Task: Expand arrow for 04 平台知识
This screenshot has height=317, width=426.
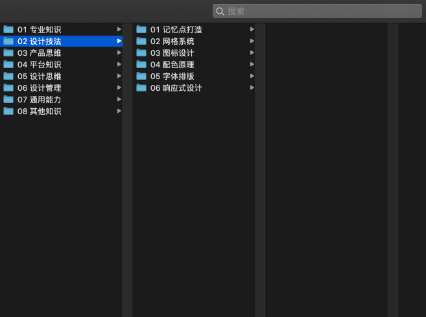Action: tap(119, 64)
